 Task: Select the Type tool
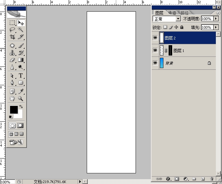(21, 76)
